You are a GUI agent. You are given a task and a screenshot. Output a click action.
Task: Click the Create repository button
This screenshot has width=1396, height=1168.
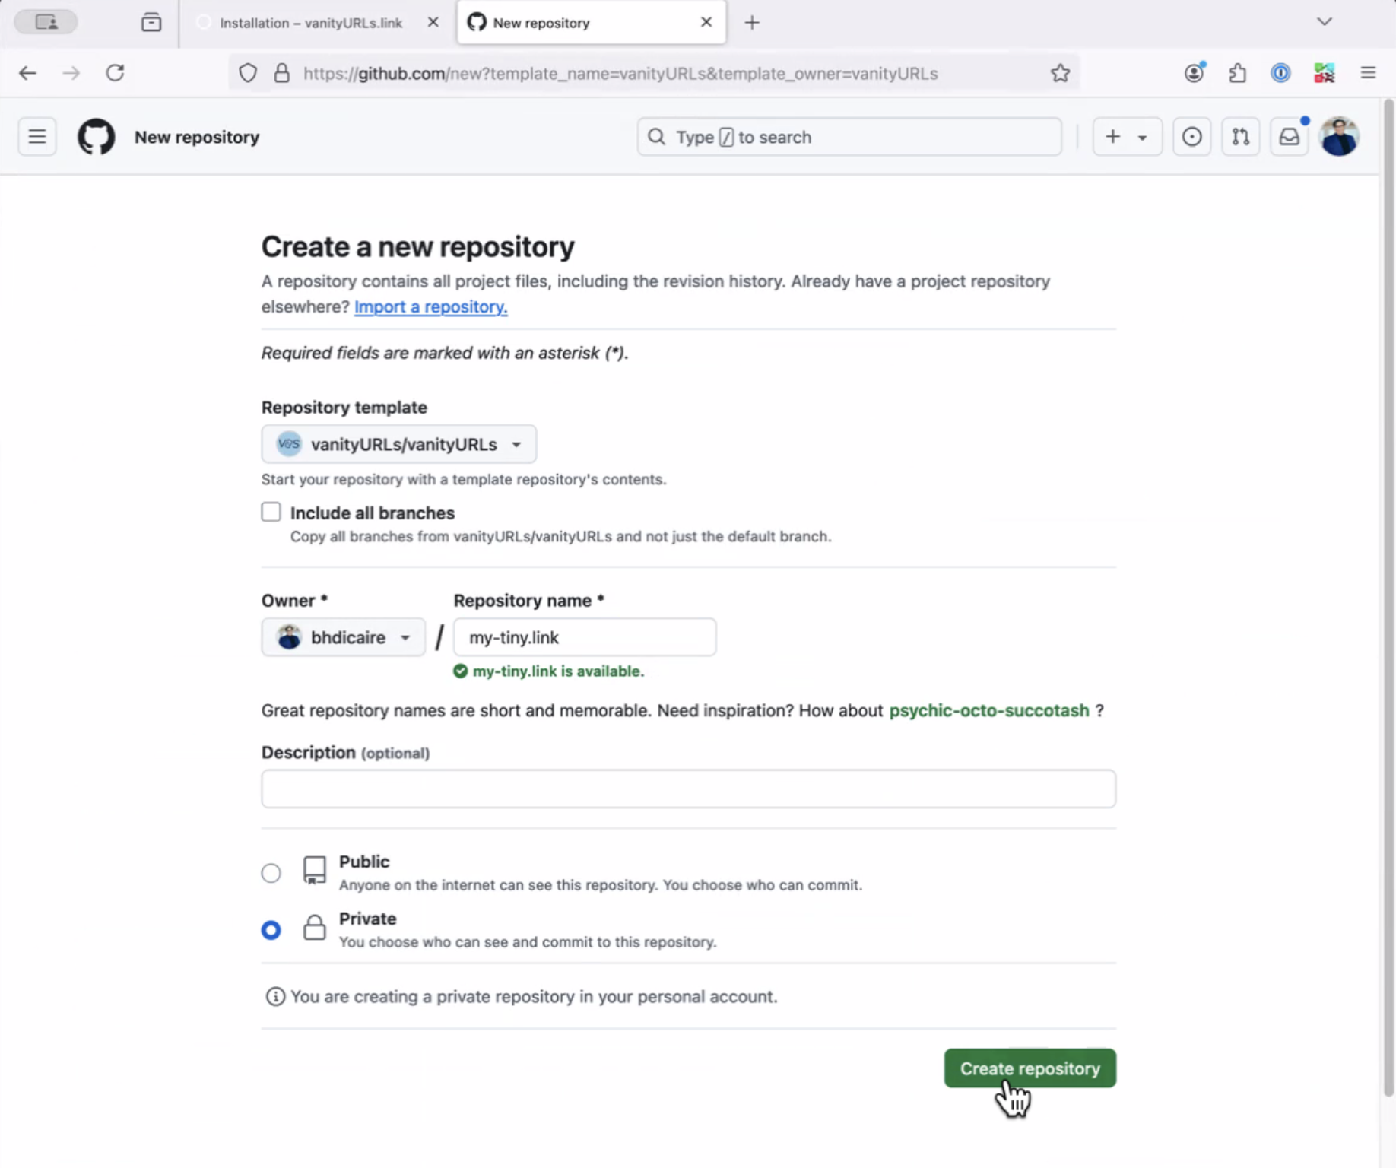(1030, 1068)
